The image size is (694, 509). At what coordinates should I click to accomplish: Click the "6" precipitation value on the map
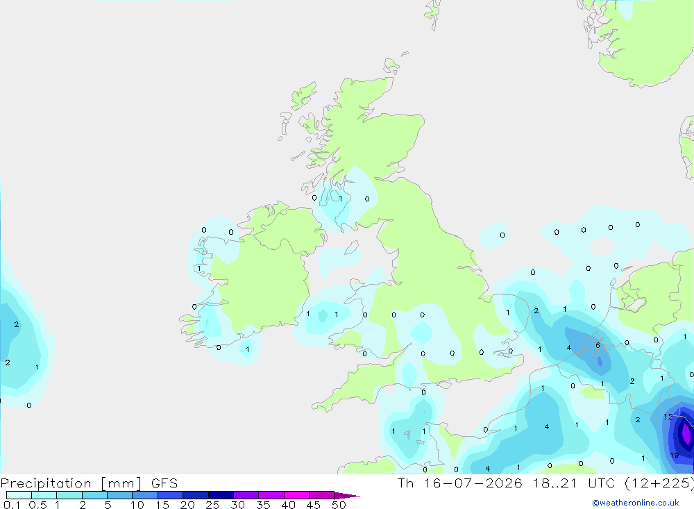coord(598,346)
